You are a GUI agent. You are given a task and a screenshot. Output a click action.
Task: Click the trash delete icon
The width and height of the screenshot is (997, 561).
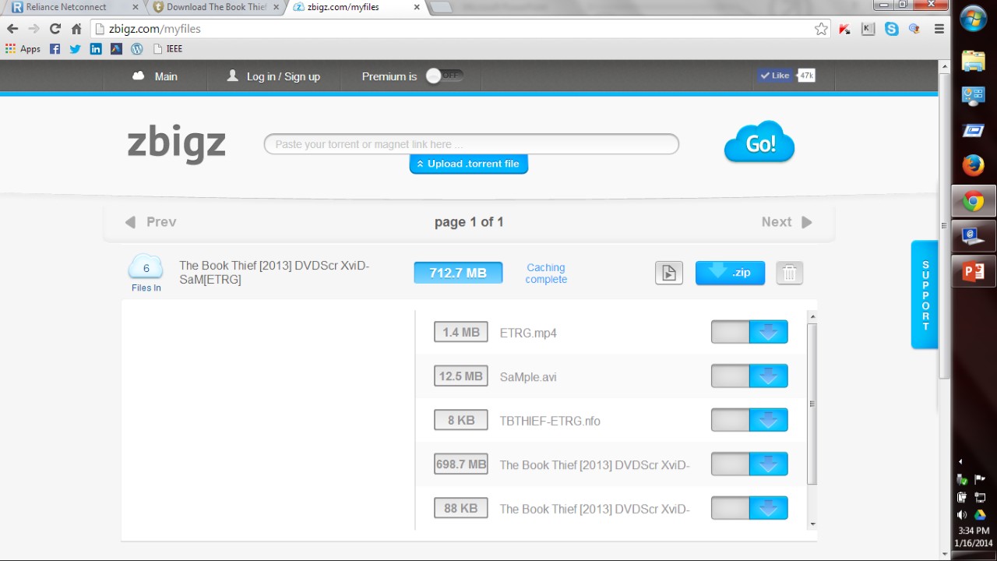(x=789, y=273)
